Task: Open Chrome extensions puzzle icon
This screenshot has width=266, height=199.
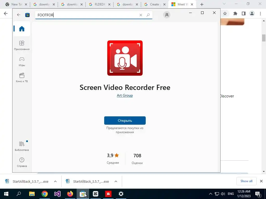Action: pos(235,13)
